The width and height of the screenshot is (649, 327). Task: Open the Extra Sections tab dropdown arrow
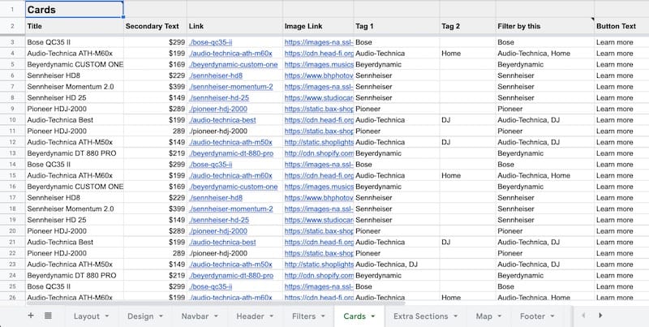click(456, 316)
